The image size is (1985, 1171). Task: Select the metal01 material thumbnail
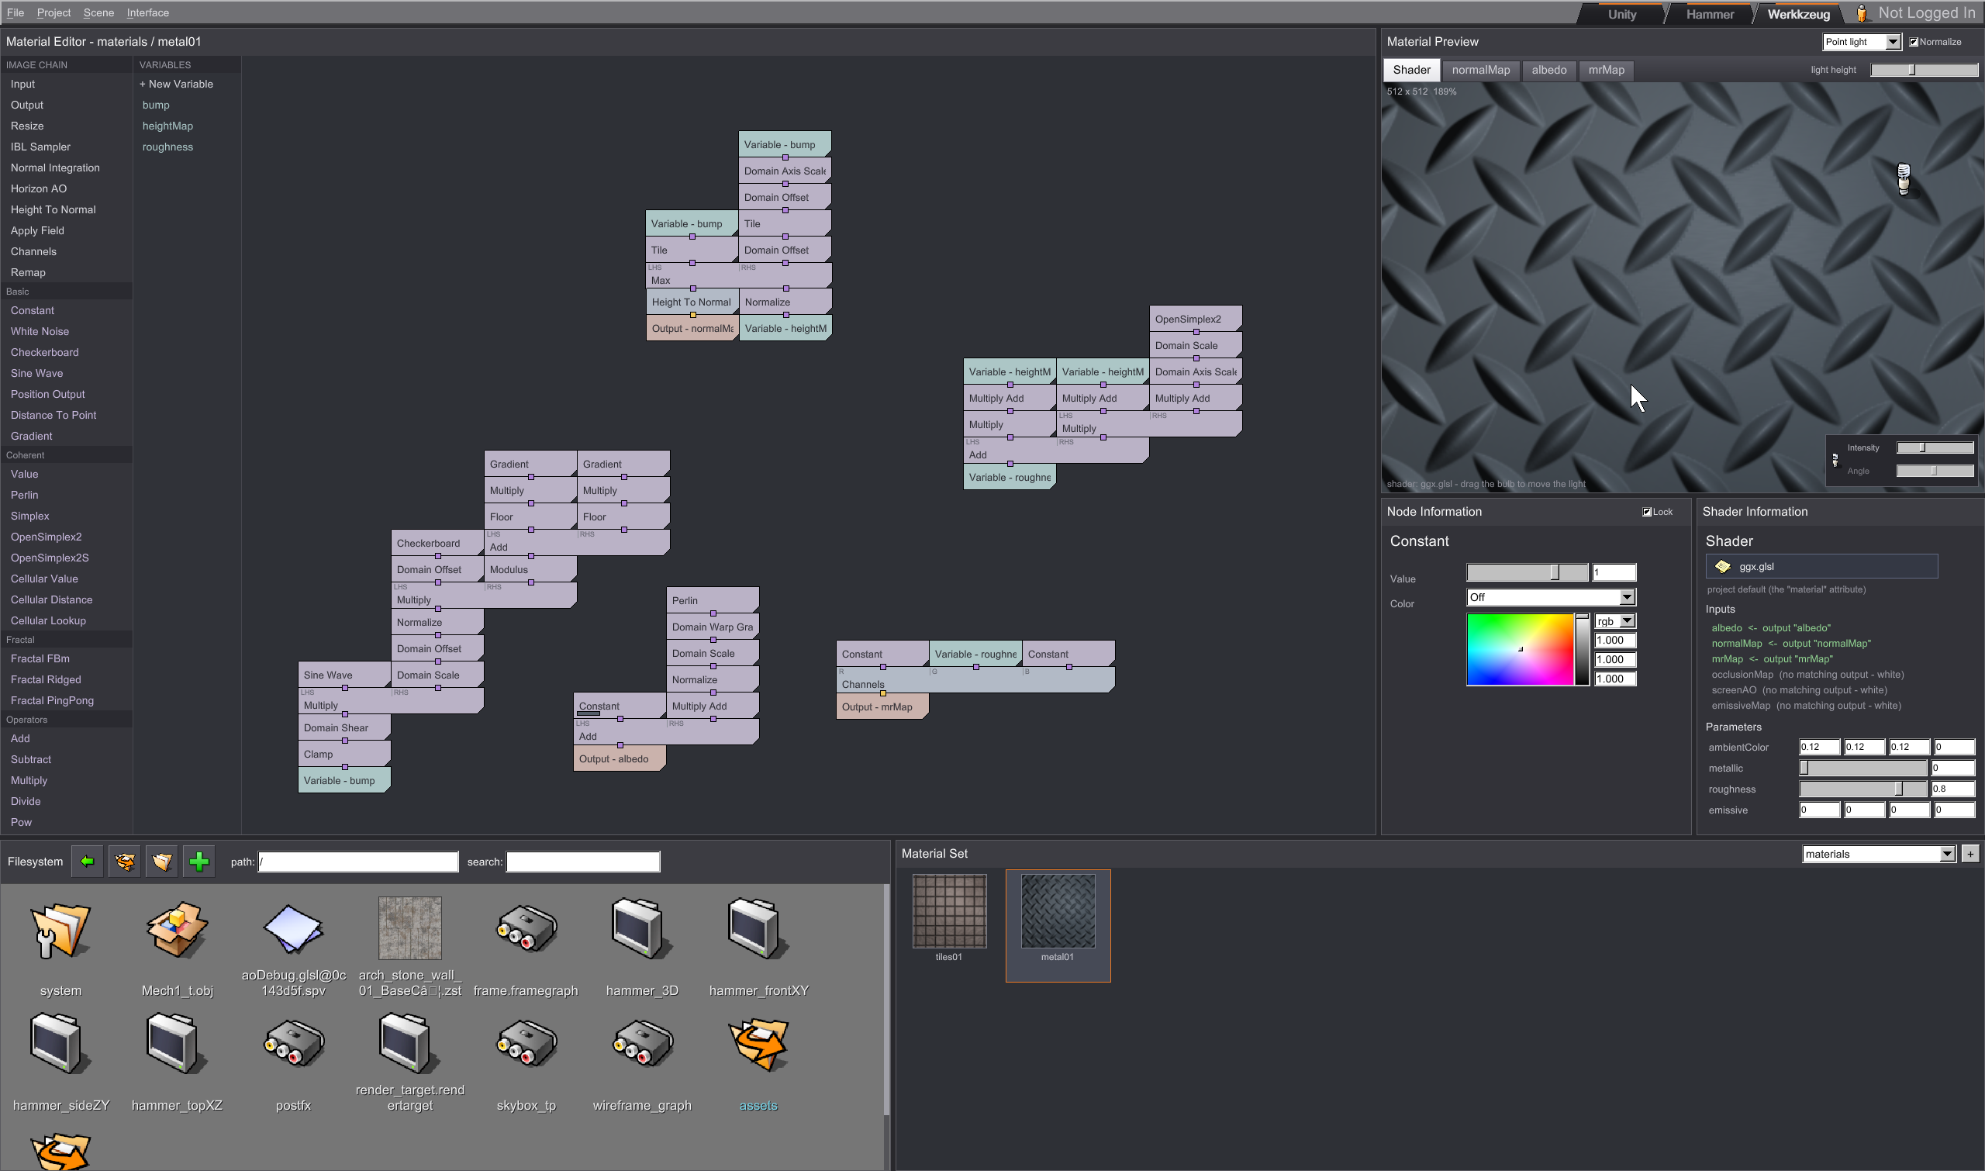tap(1058, 910)
